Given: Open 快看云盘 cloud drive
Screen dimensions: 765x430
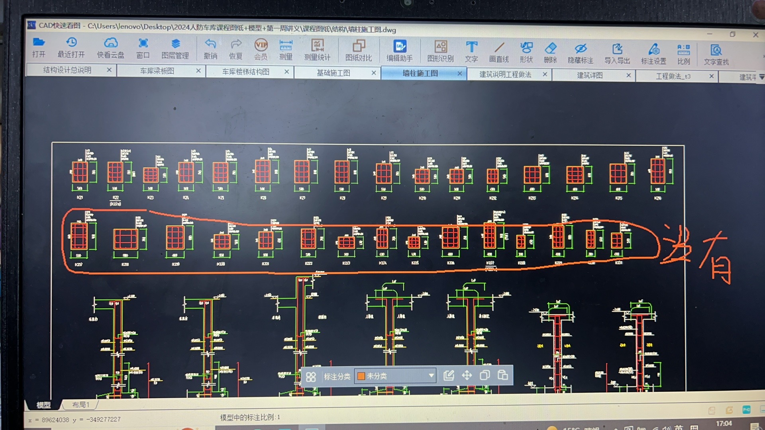Looking at the screenshot, I should [x=110, y=48].
